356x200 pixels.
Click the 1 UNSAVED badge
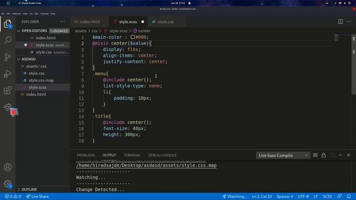point(59,31)
